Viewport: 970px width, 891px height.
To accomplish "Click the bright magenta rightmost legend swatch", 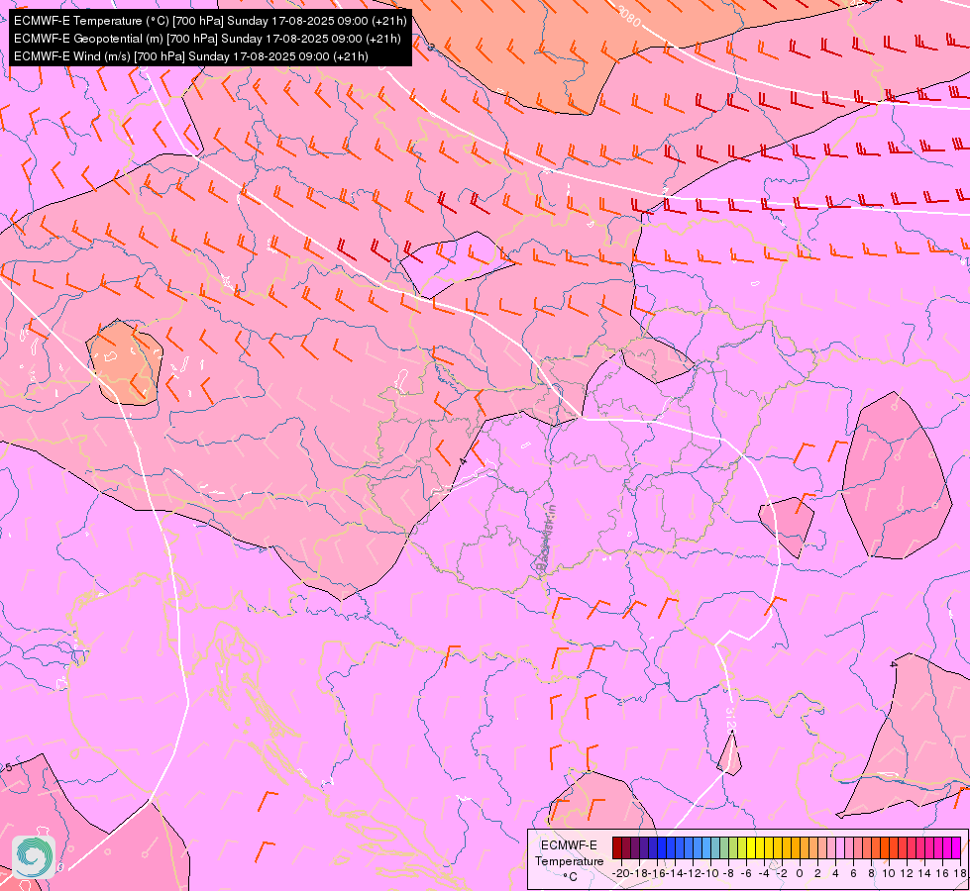I will click(956, 847).
